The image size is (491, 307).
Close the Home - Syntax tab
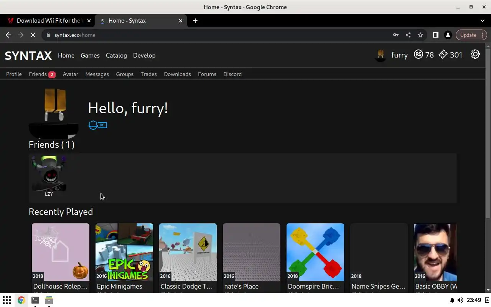(181, 21)
